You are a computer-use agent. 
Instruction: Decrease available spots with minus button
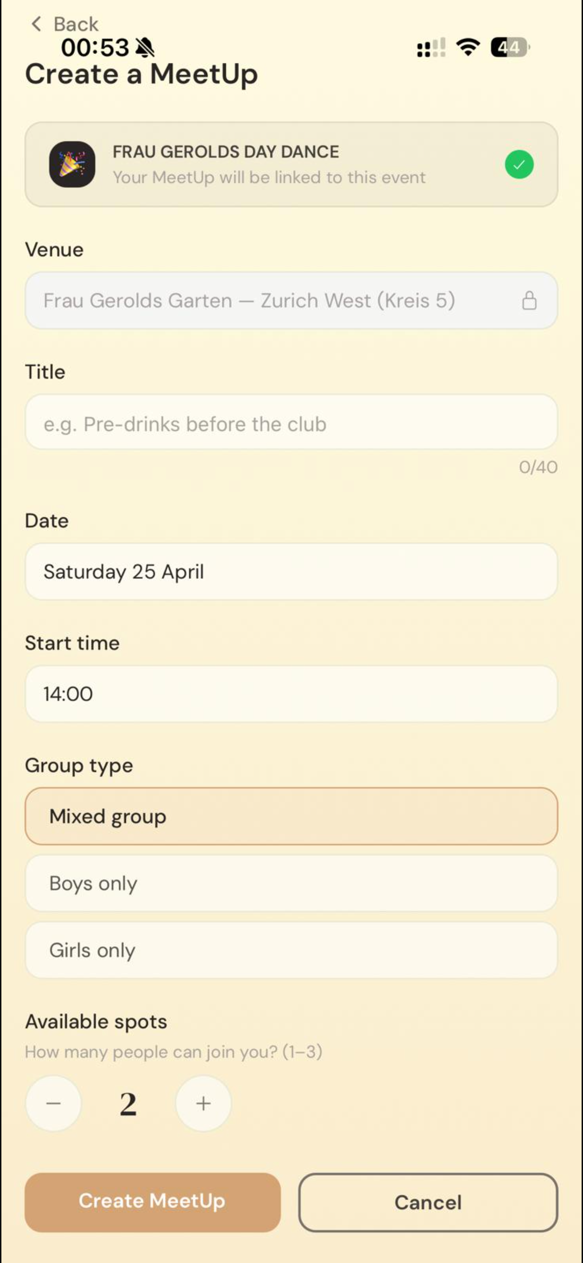click(54, 1103)
